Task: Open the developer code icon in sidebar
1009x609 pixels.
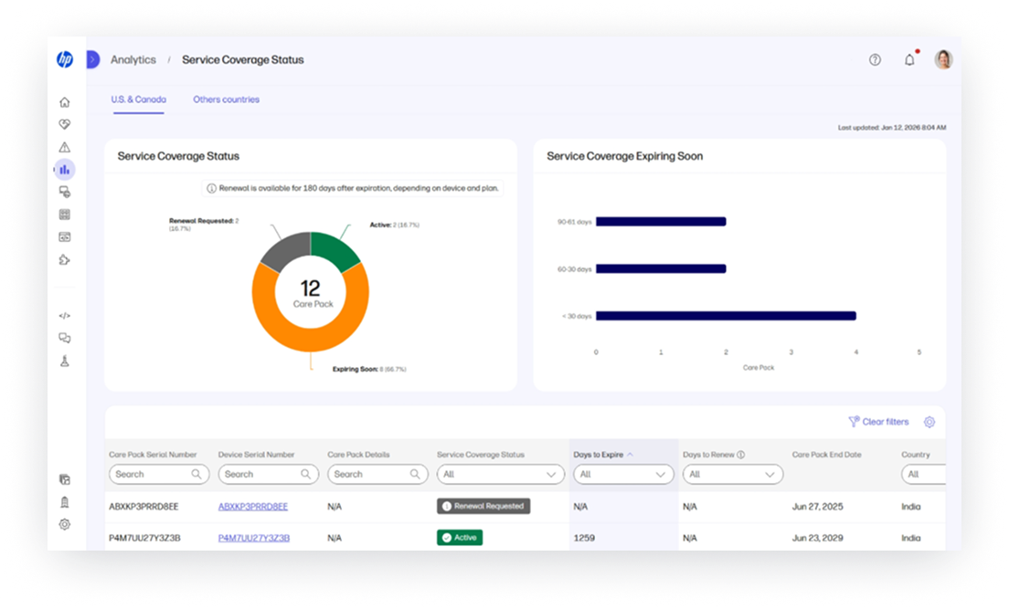Action: pos(64,315)
